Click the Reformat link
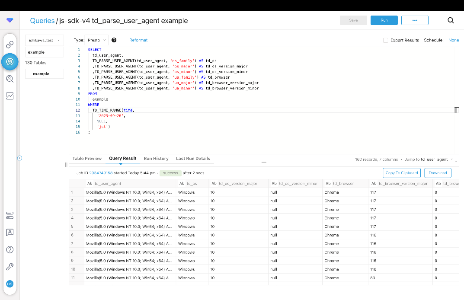This screenshot has height=300, width=464. (x=138, y=40)
